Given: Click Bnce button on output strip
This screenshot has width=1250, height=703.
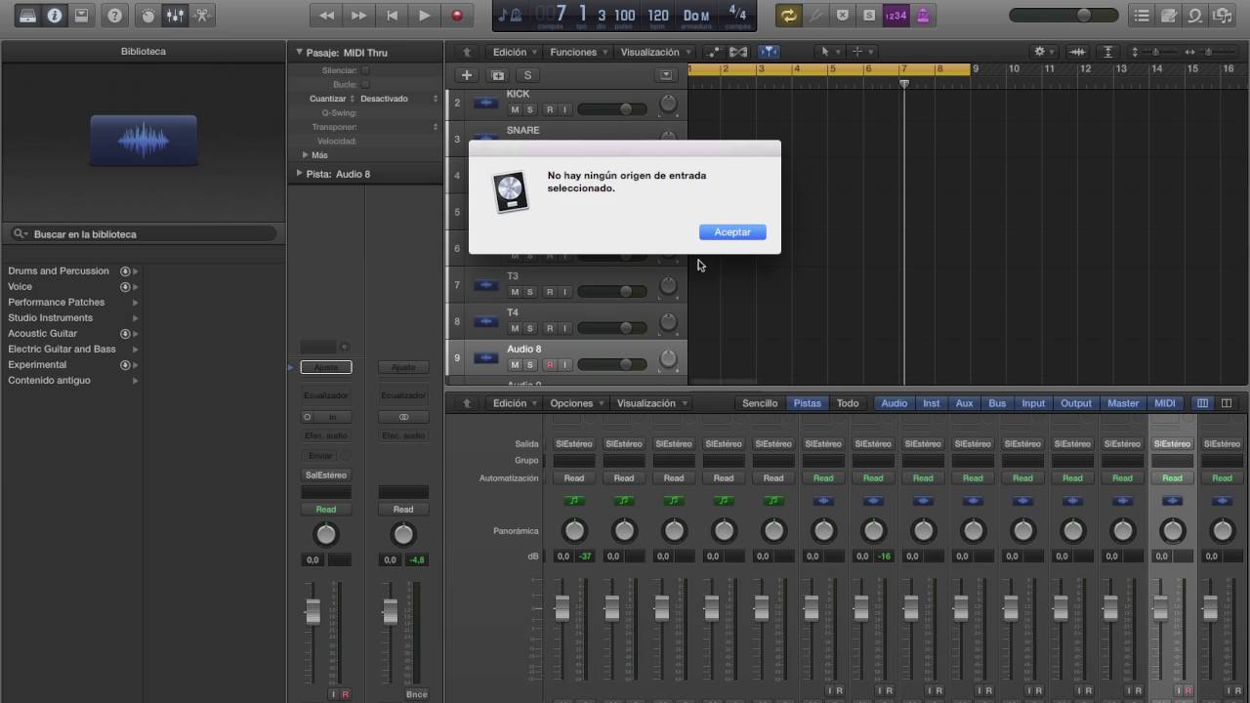Looking at the screenshot, I should tap(416, 694).
